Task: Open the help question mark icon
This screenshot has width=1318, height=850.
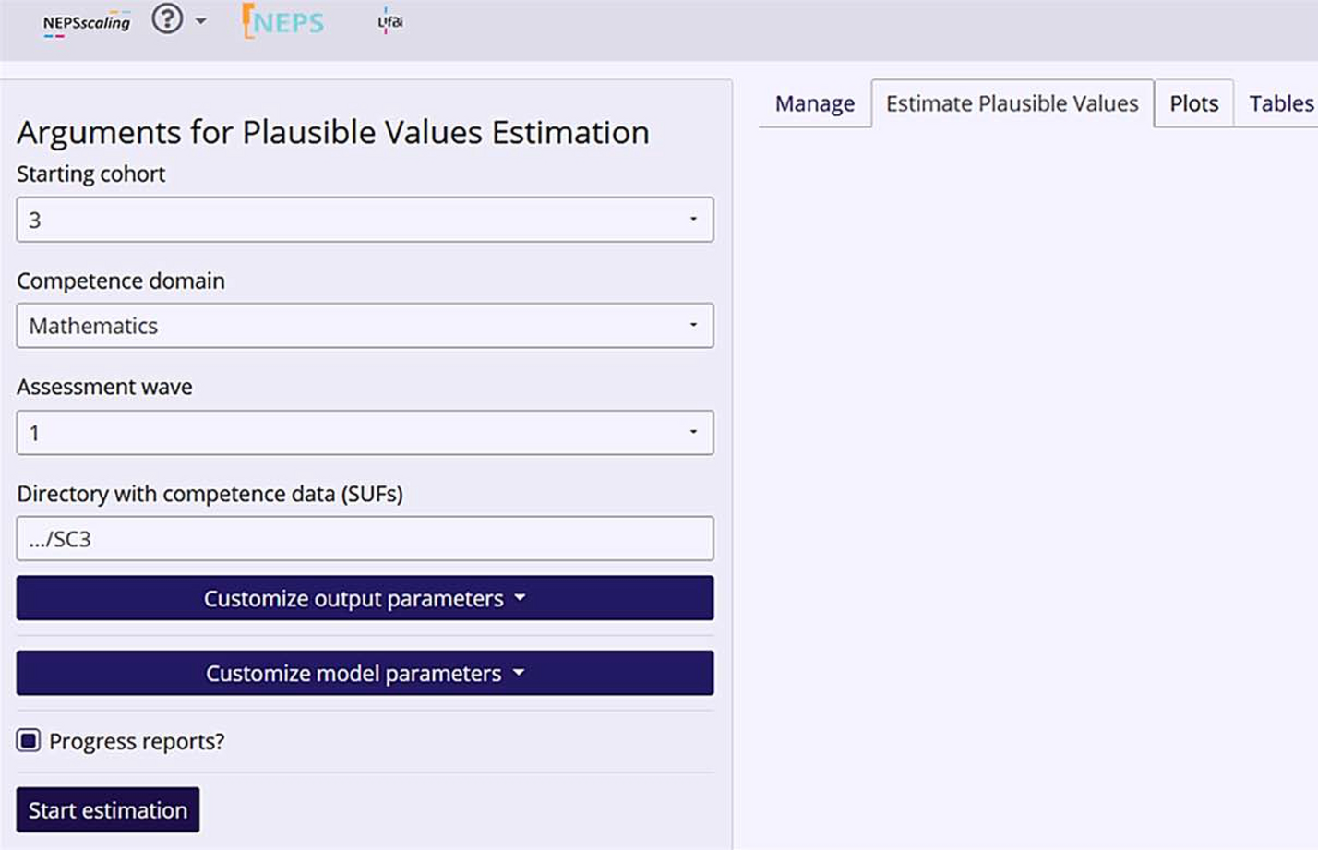Action: coord(167,18)
